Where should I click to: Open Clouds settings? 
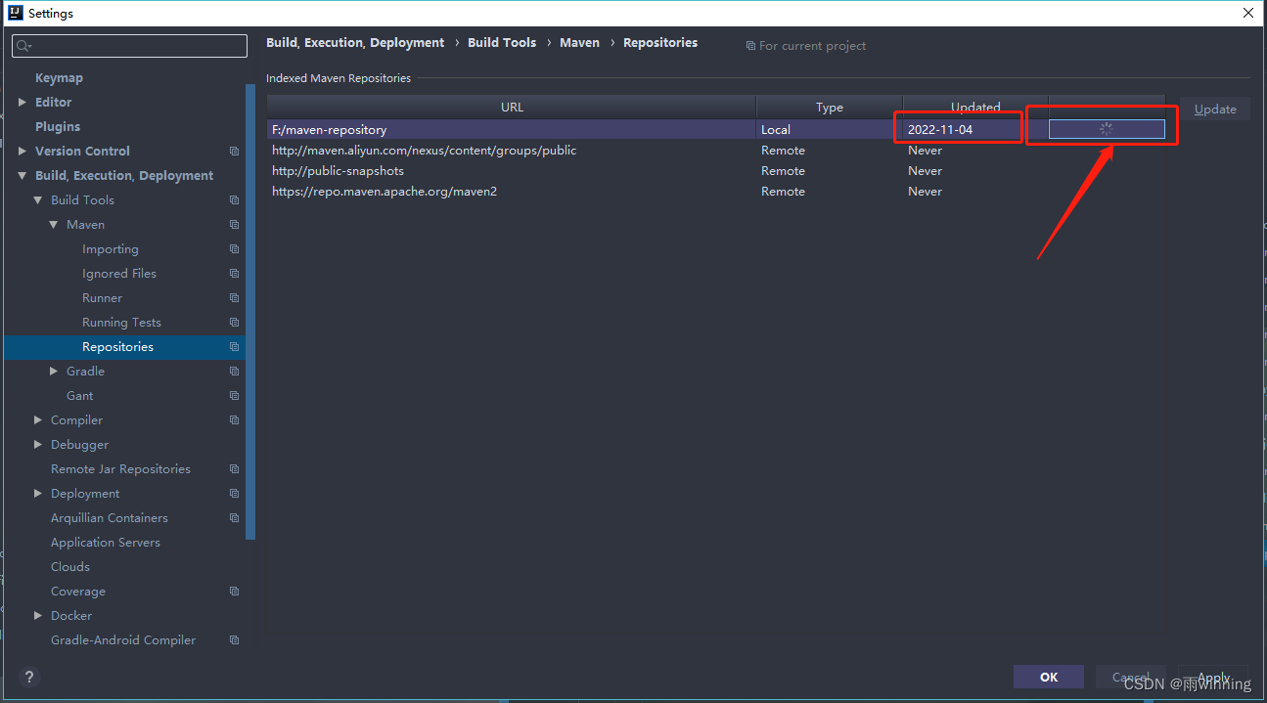tap(70, 567)
